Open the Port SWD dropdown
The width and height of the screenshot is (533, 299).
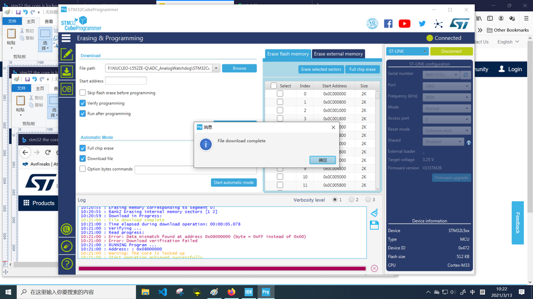coord(447,86)
